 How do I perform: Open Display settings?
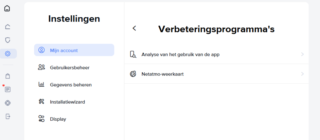click(x=58, y=119)
